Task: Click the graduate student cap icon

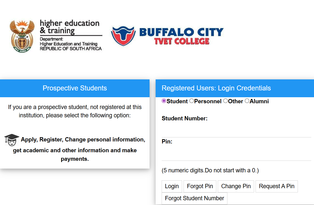Action: (12, 140)
